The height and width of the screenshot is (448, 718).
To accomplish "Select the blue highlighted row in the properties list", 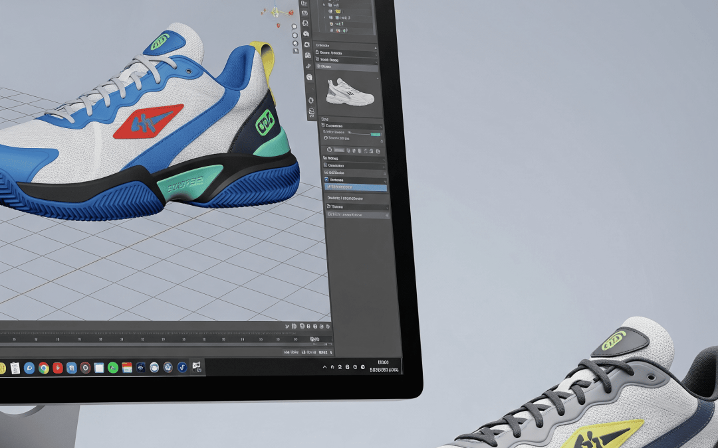I will [356, 187].
